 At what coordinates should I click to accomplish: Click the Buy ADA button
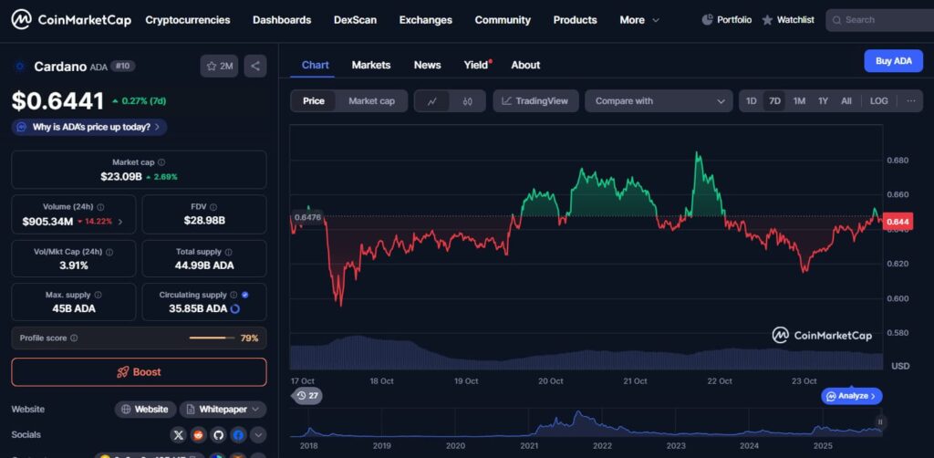tap(893, 61)
